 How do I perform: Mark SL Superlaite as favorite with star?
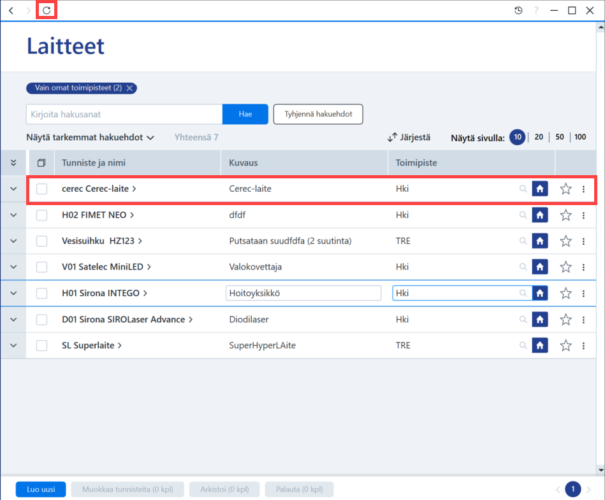(x=565, y=345)
